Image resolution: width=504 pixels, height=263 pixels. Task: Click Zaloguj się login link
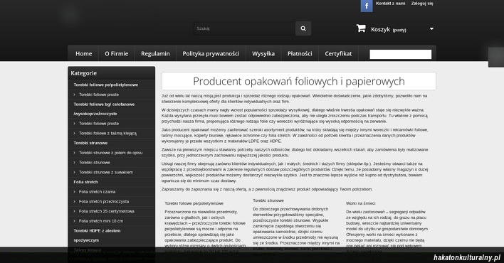(422, 4)
